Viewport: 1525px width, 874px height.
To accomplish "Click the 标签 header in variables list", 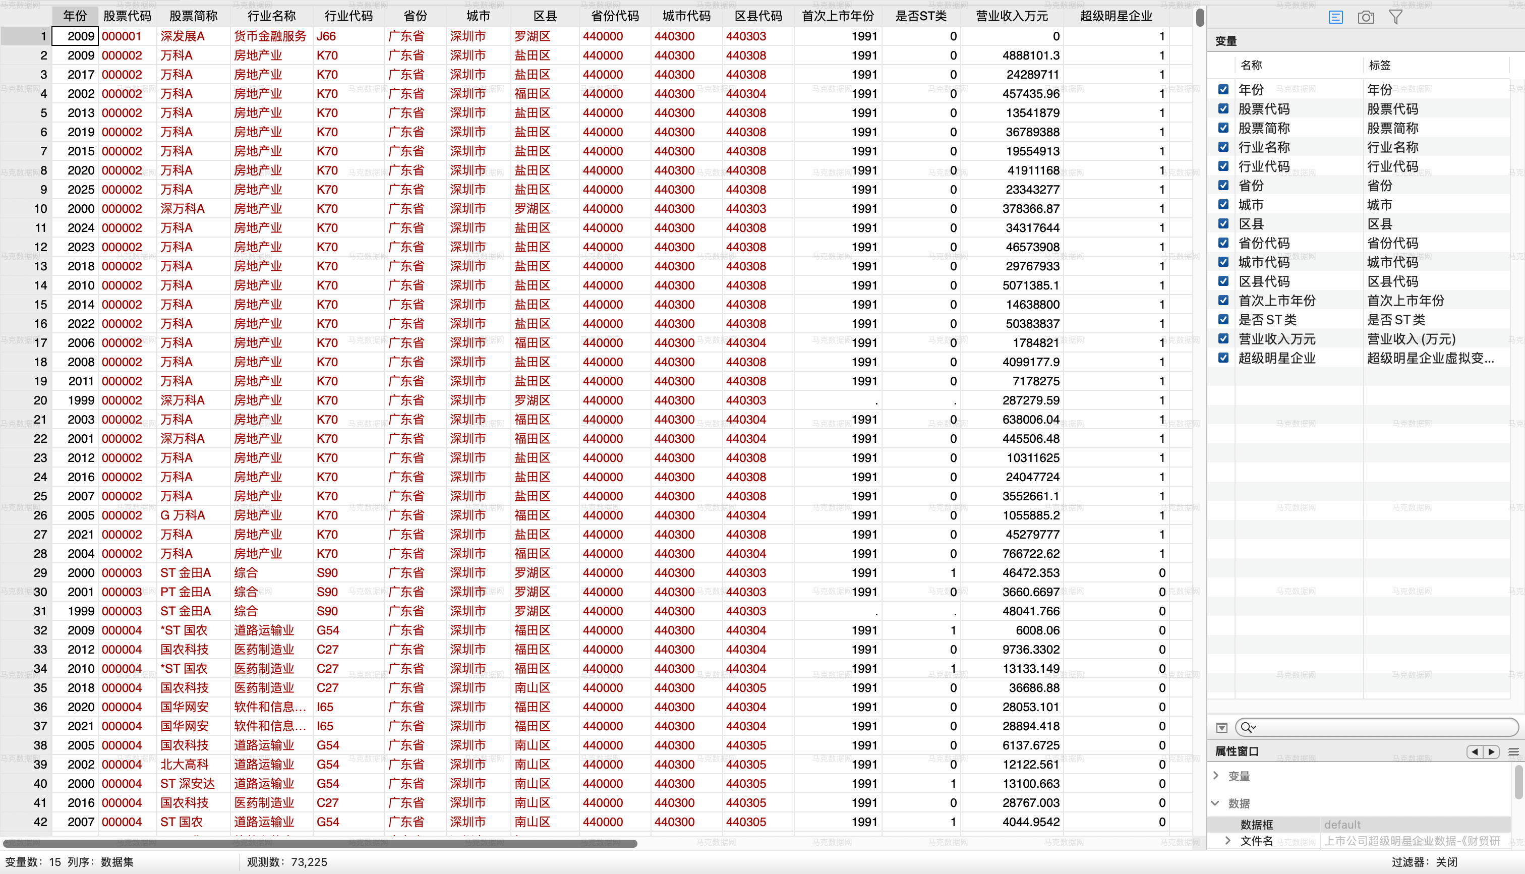I will click(1380, 65).
